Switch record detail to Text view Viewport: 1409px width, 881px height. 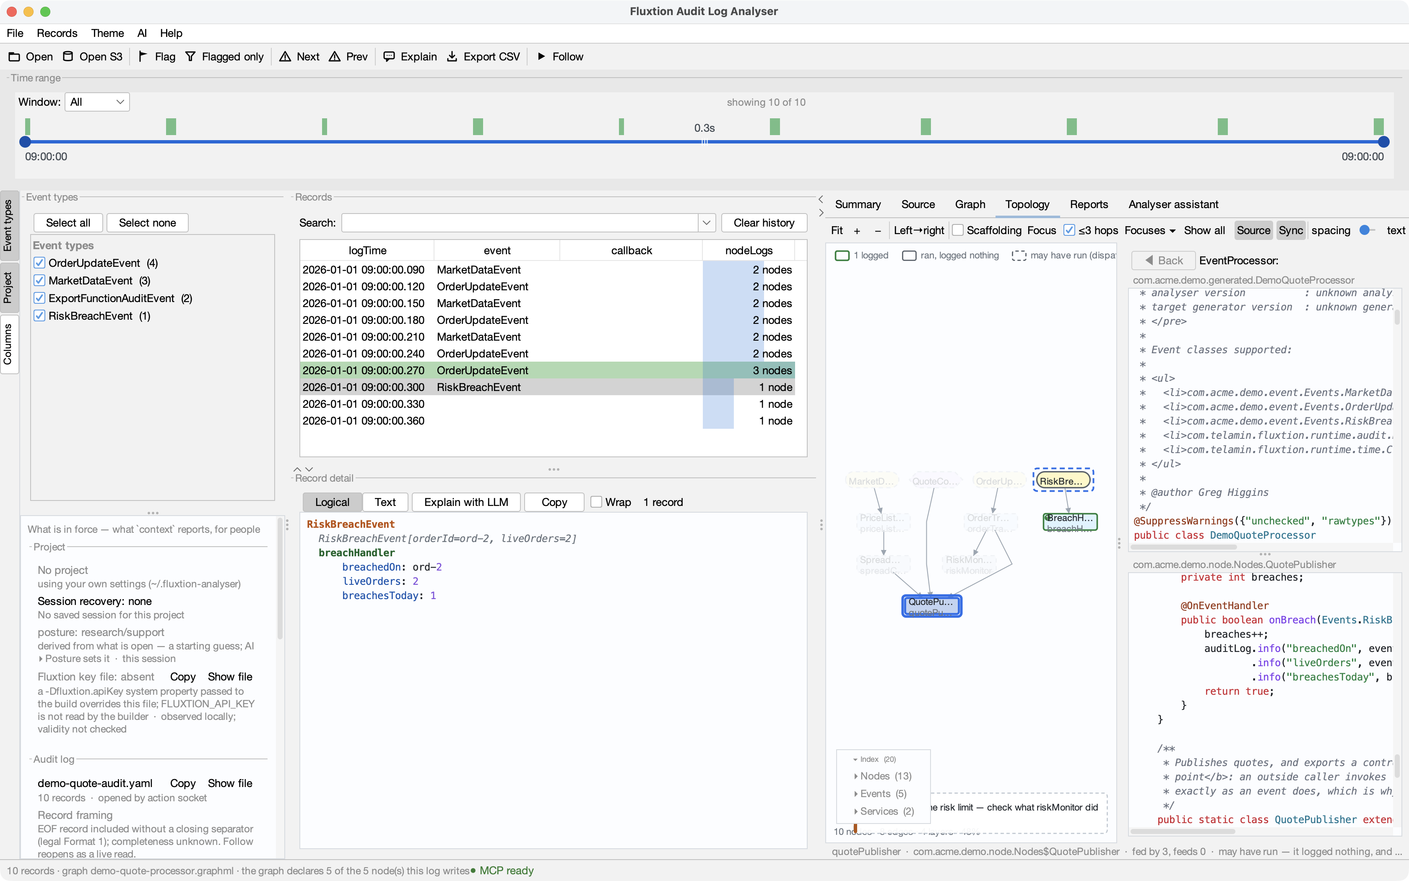click(385, 502)
